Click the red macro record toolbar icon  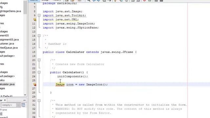click(144, 1)
